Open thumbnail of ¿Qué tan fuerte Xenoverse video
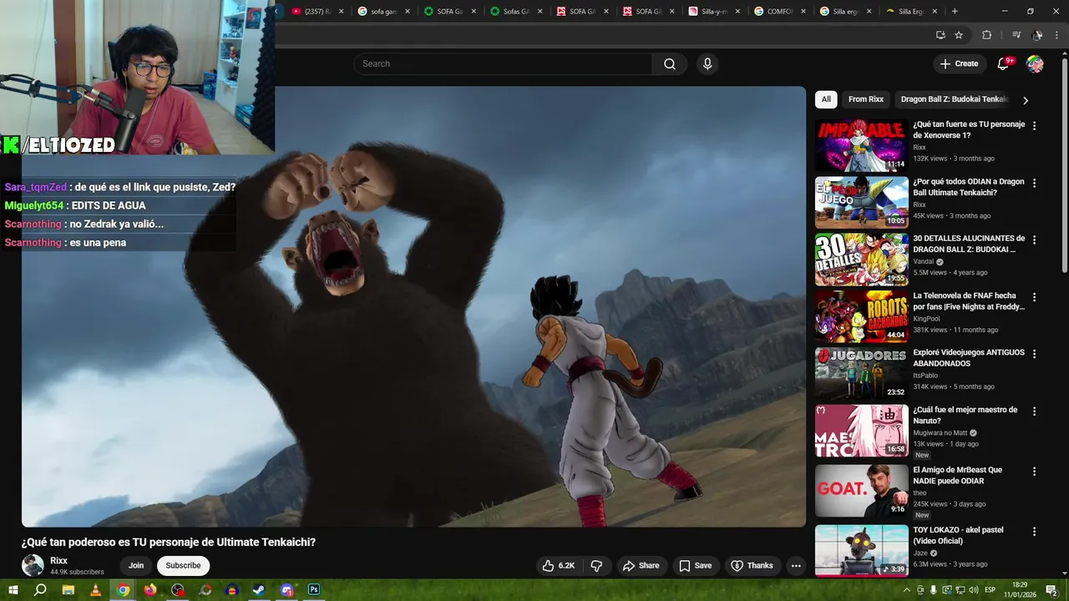The image size is (1069, 601). coord(861,145)
